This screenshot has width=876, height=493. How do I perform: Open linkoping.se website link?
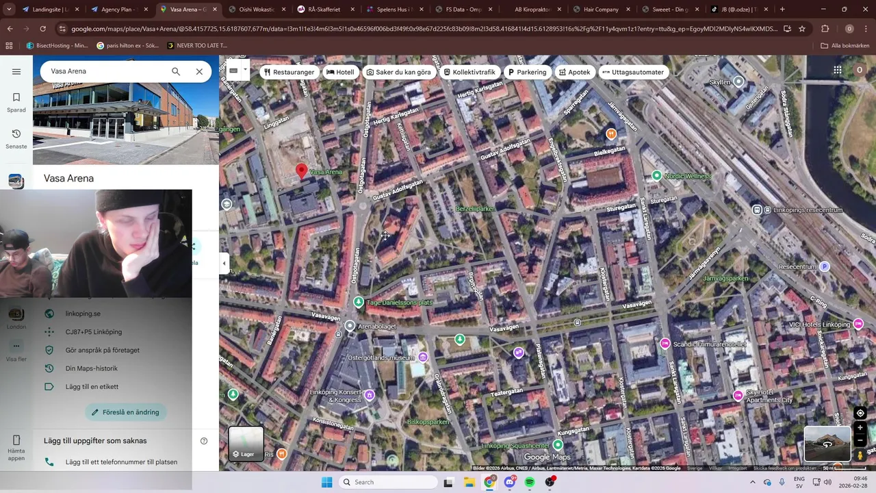pyautogui.click(x=83, y=314)
